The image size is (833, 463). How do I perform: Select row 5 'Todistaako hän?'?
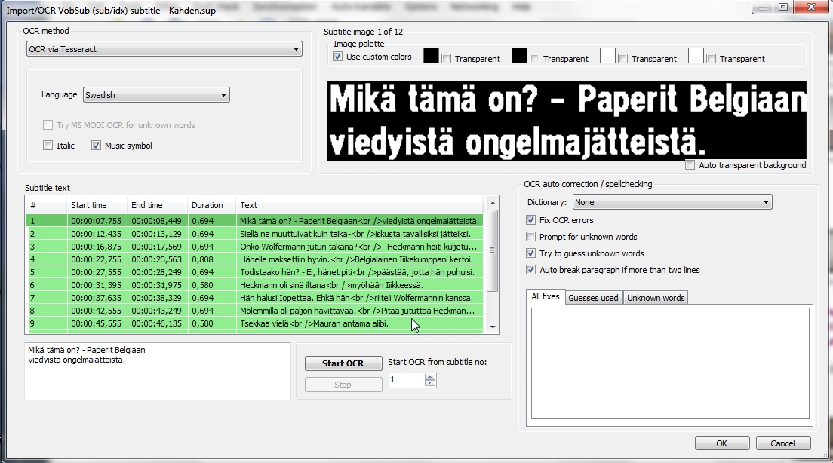pos(254,272)
